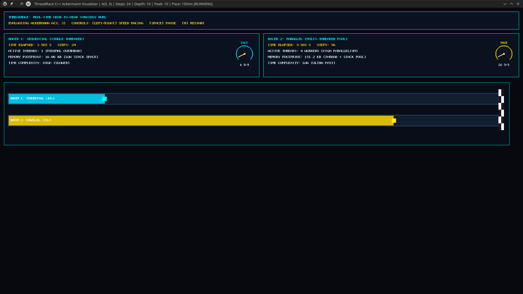Image resolution: width=523 pixels, height=294 pixels.
Task: Click the window menu icon in title bar
Action: pos(5,4)
